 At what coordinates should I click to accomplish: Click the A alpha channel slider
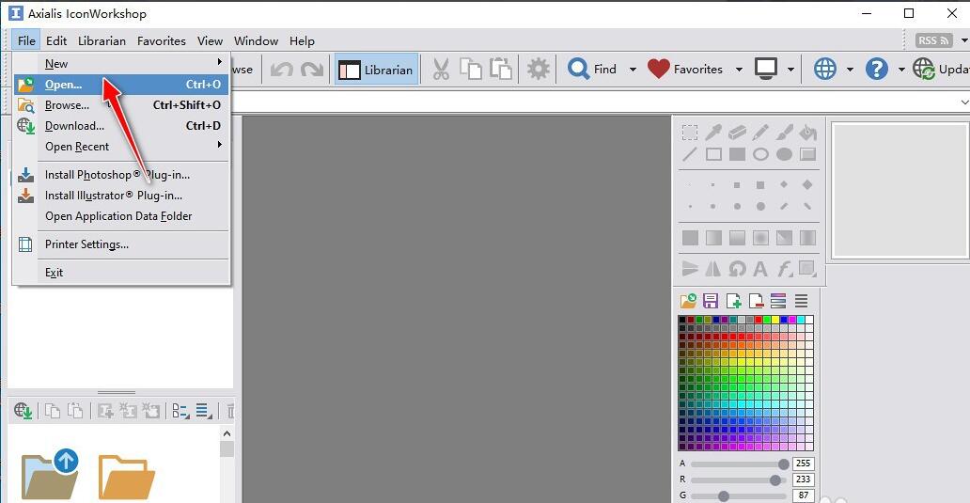740,464
